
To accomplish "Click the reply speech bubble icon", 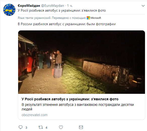I will [21, 127].
